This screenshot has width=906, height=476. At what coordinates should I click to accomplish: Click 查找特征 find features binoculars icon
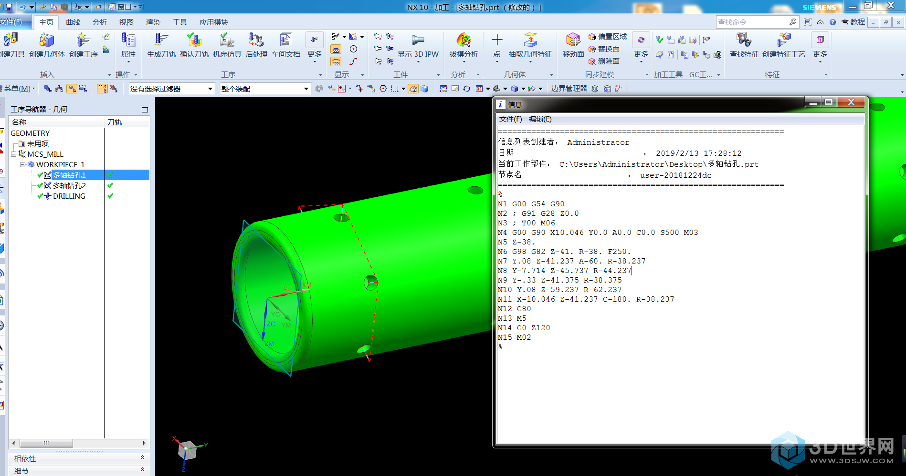pyautogui.click(x=744, y=41)
